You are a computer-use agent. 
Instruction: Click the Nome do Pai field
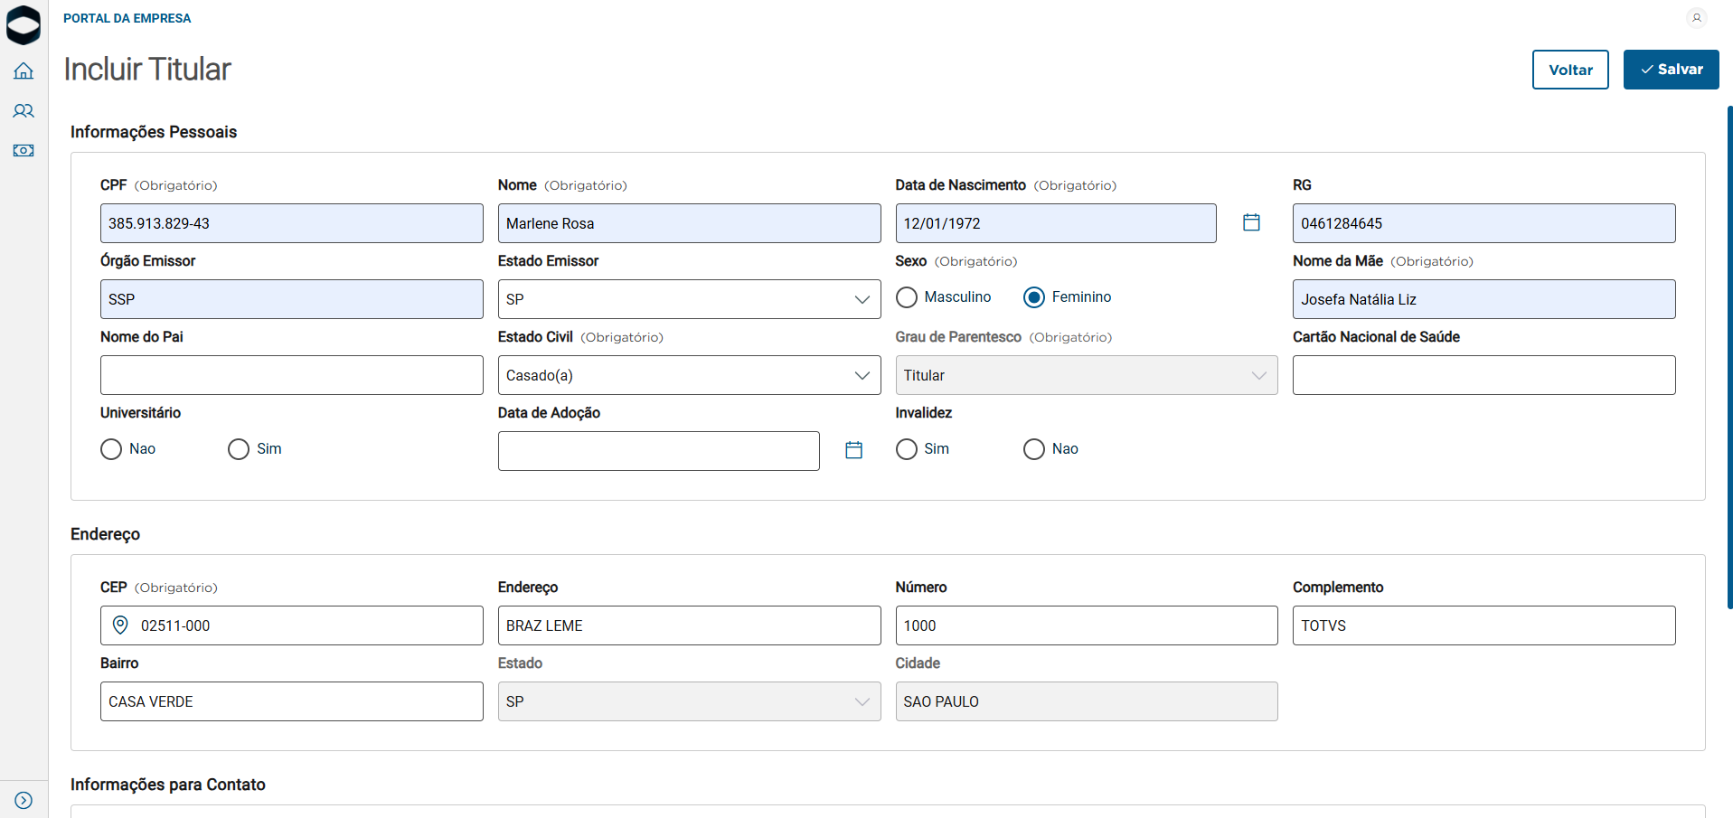pyautogui.click(x=291, y=375)
